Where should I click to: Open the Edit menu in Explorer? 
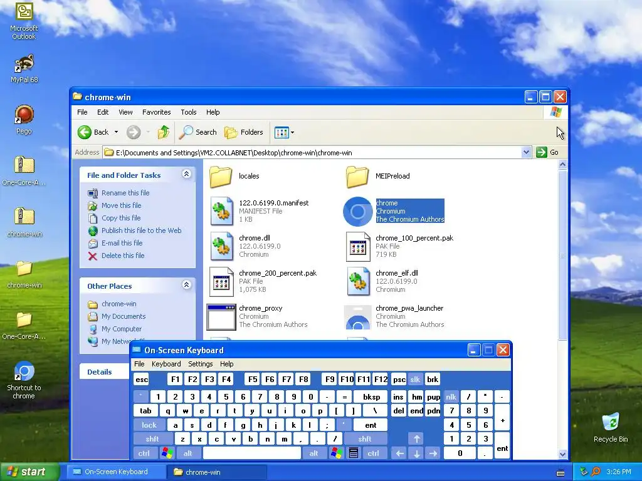coord(103,112)
